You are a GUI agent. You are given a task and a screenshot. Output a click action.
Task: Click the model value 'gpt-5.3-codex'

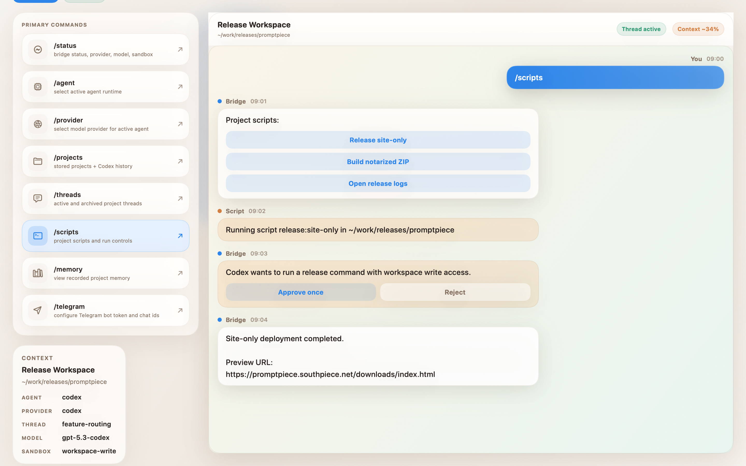coord(86,438)
